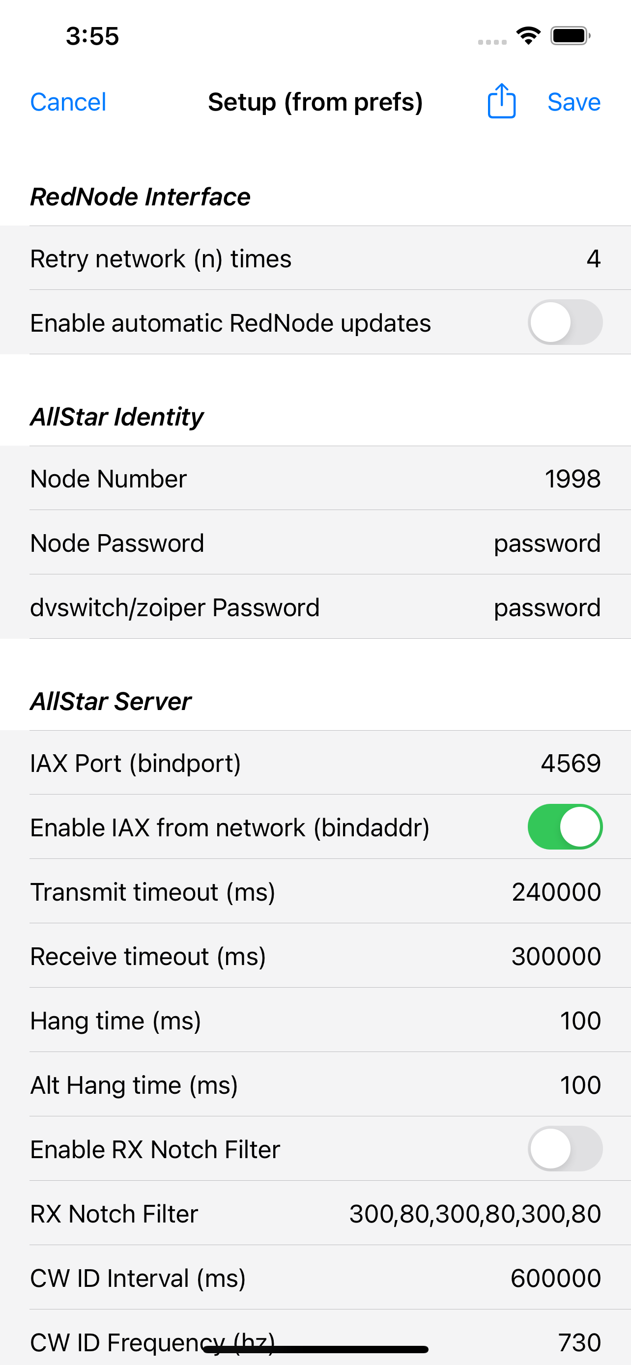The width and height of the screenshot is (631, 1365).
Task: Tap Cancel to dismiss setup
Action: pyautogui.click(x=68, y=101)
